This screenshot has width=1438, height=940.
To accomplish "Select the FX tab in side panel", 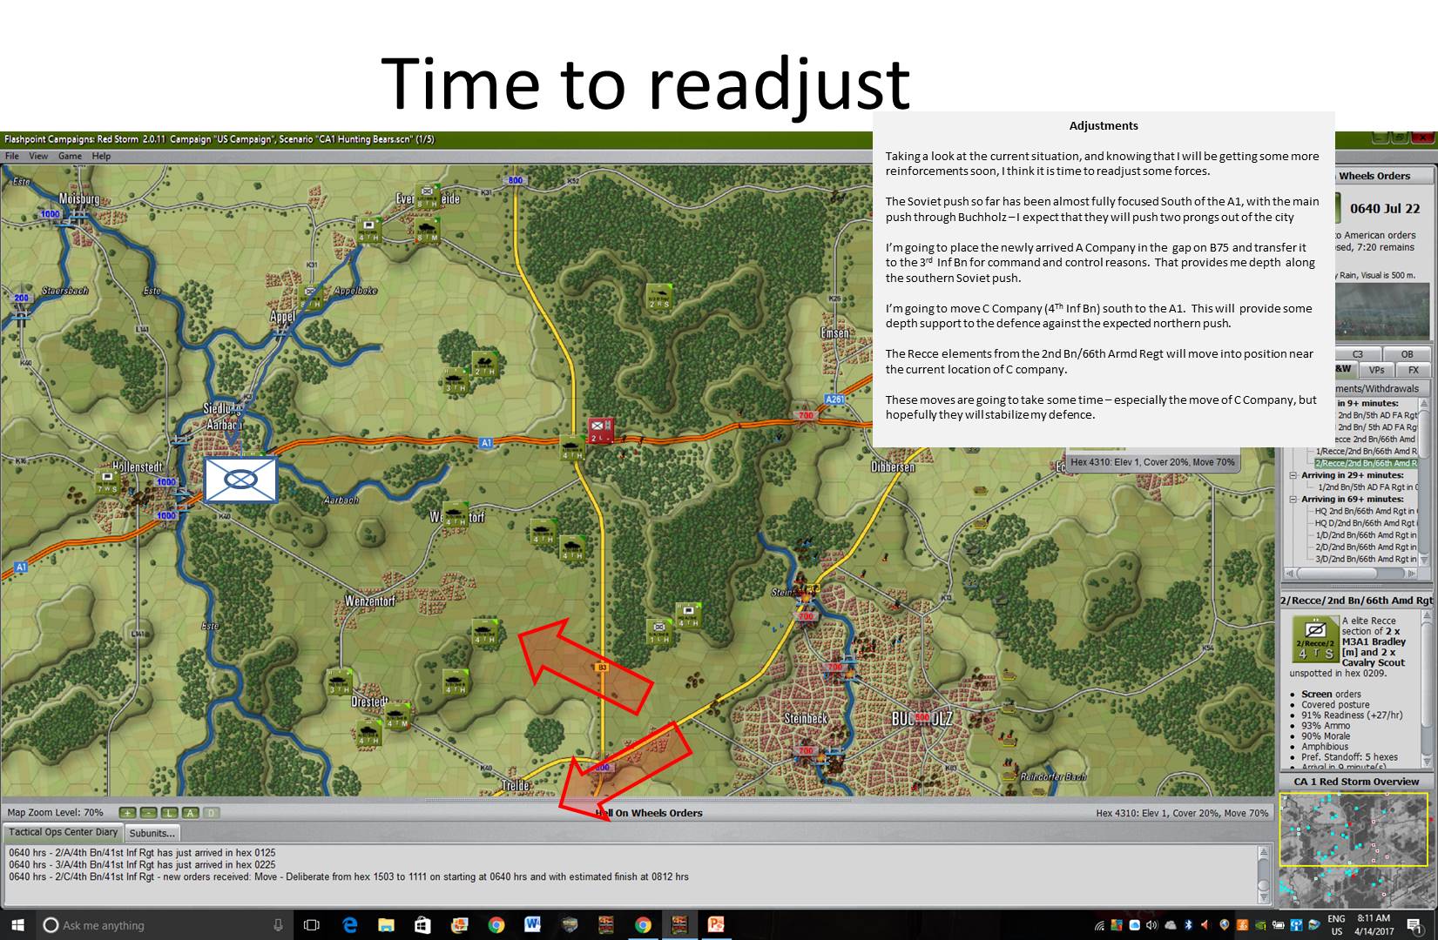I will (1414, 370).
